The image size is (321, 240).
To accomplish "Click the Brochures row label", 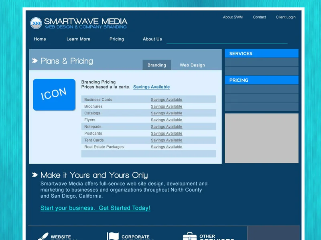I will pos(93,106).
